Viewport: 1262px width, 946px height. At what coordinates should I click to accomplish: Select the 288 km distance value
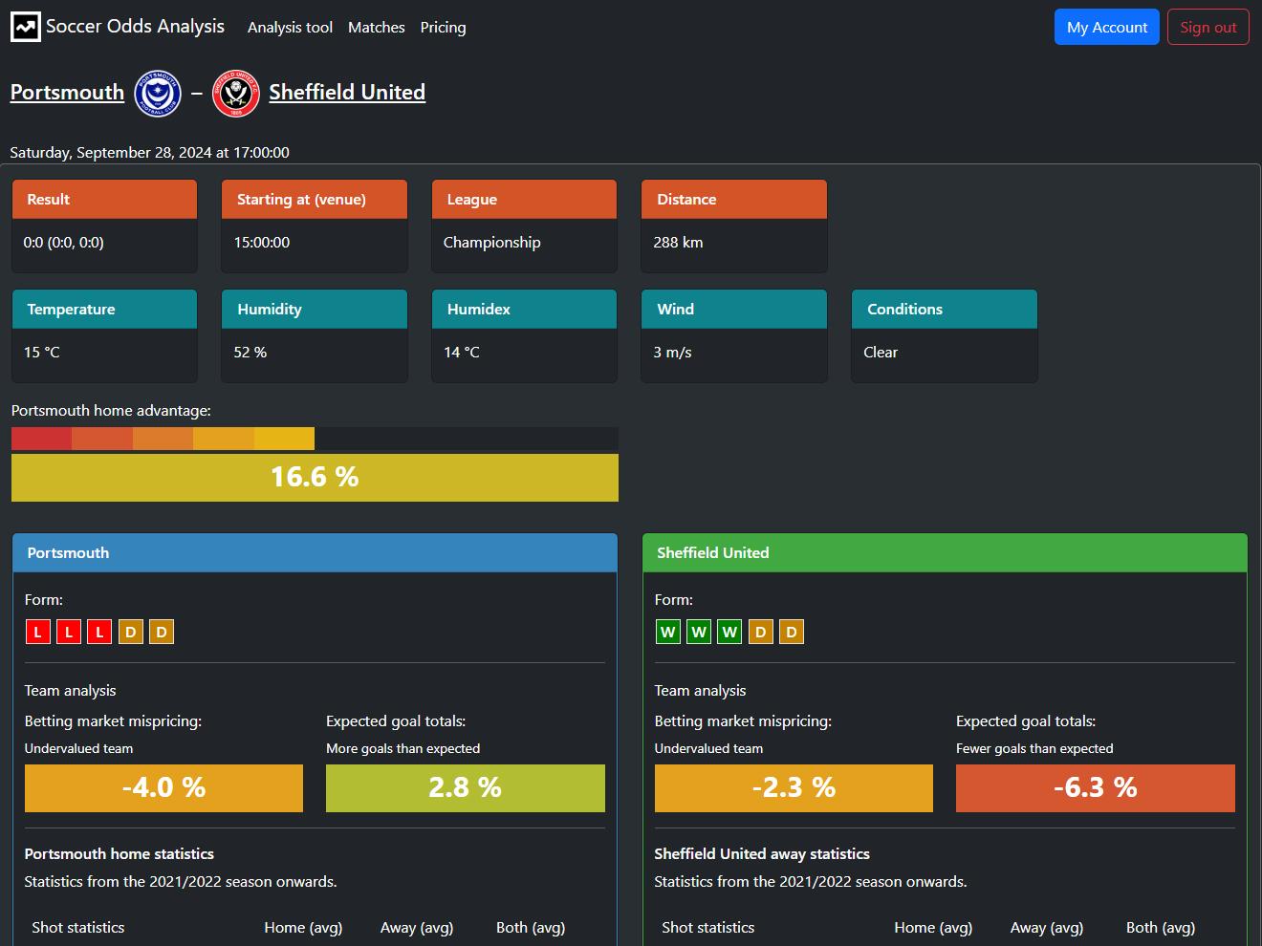(x=678, y=243)
